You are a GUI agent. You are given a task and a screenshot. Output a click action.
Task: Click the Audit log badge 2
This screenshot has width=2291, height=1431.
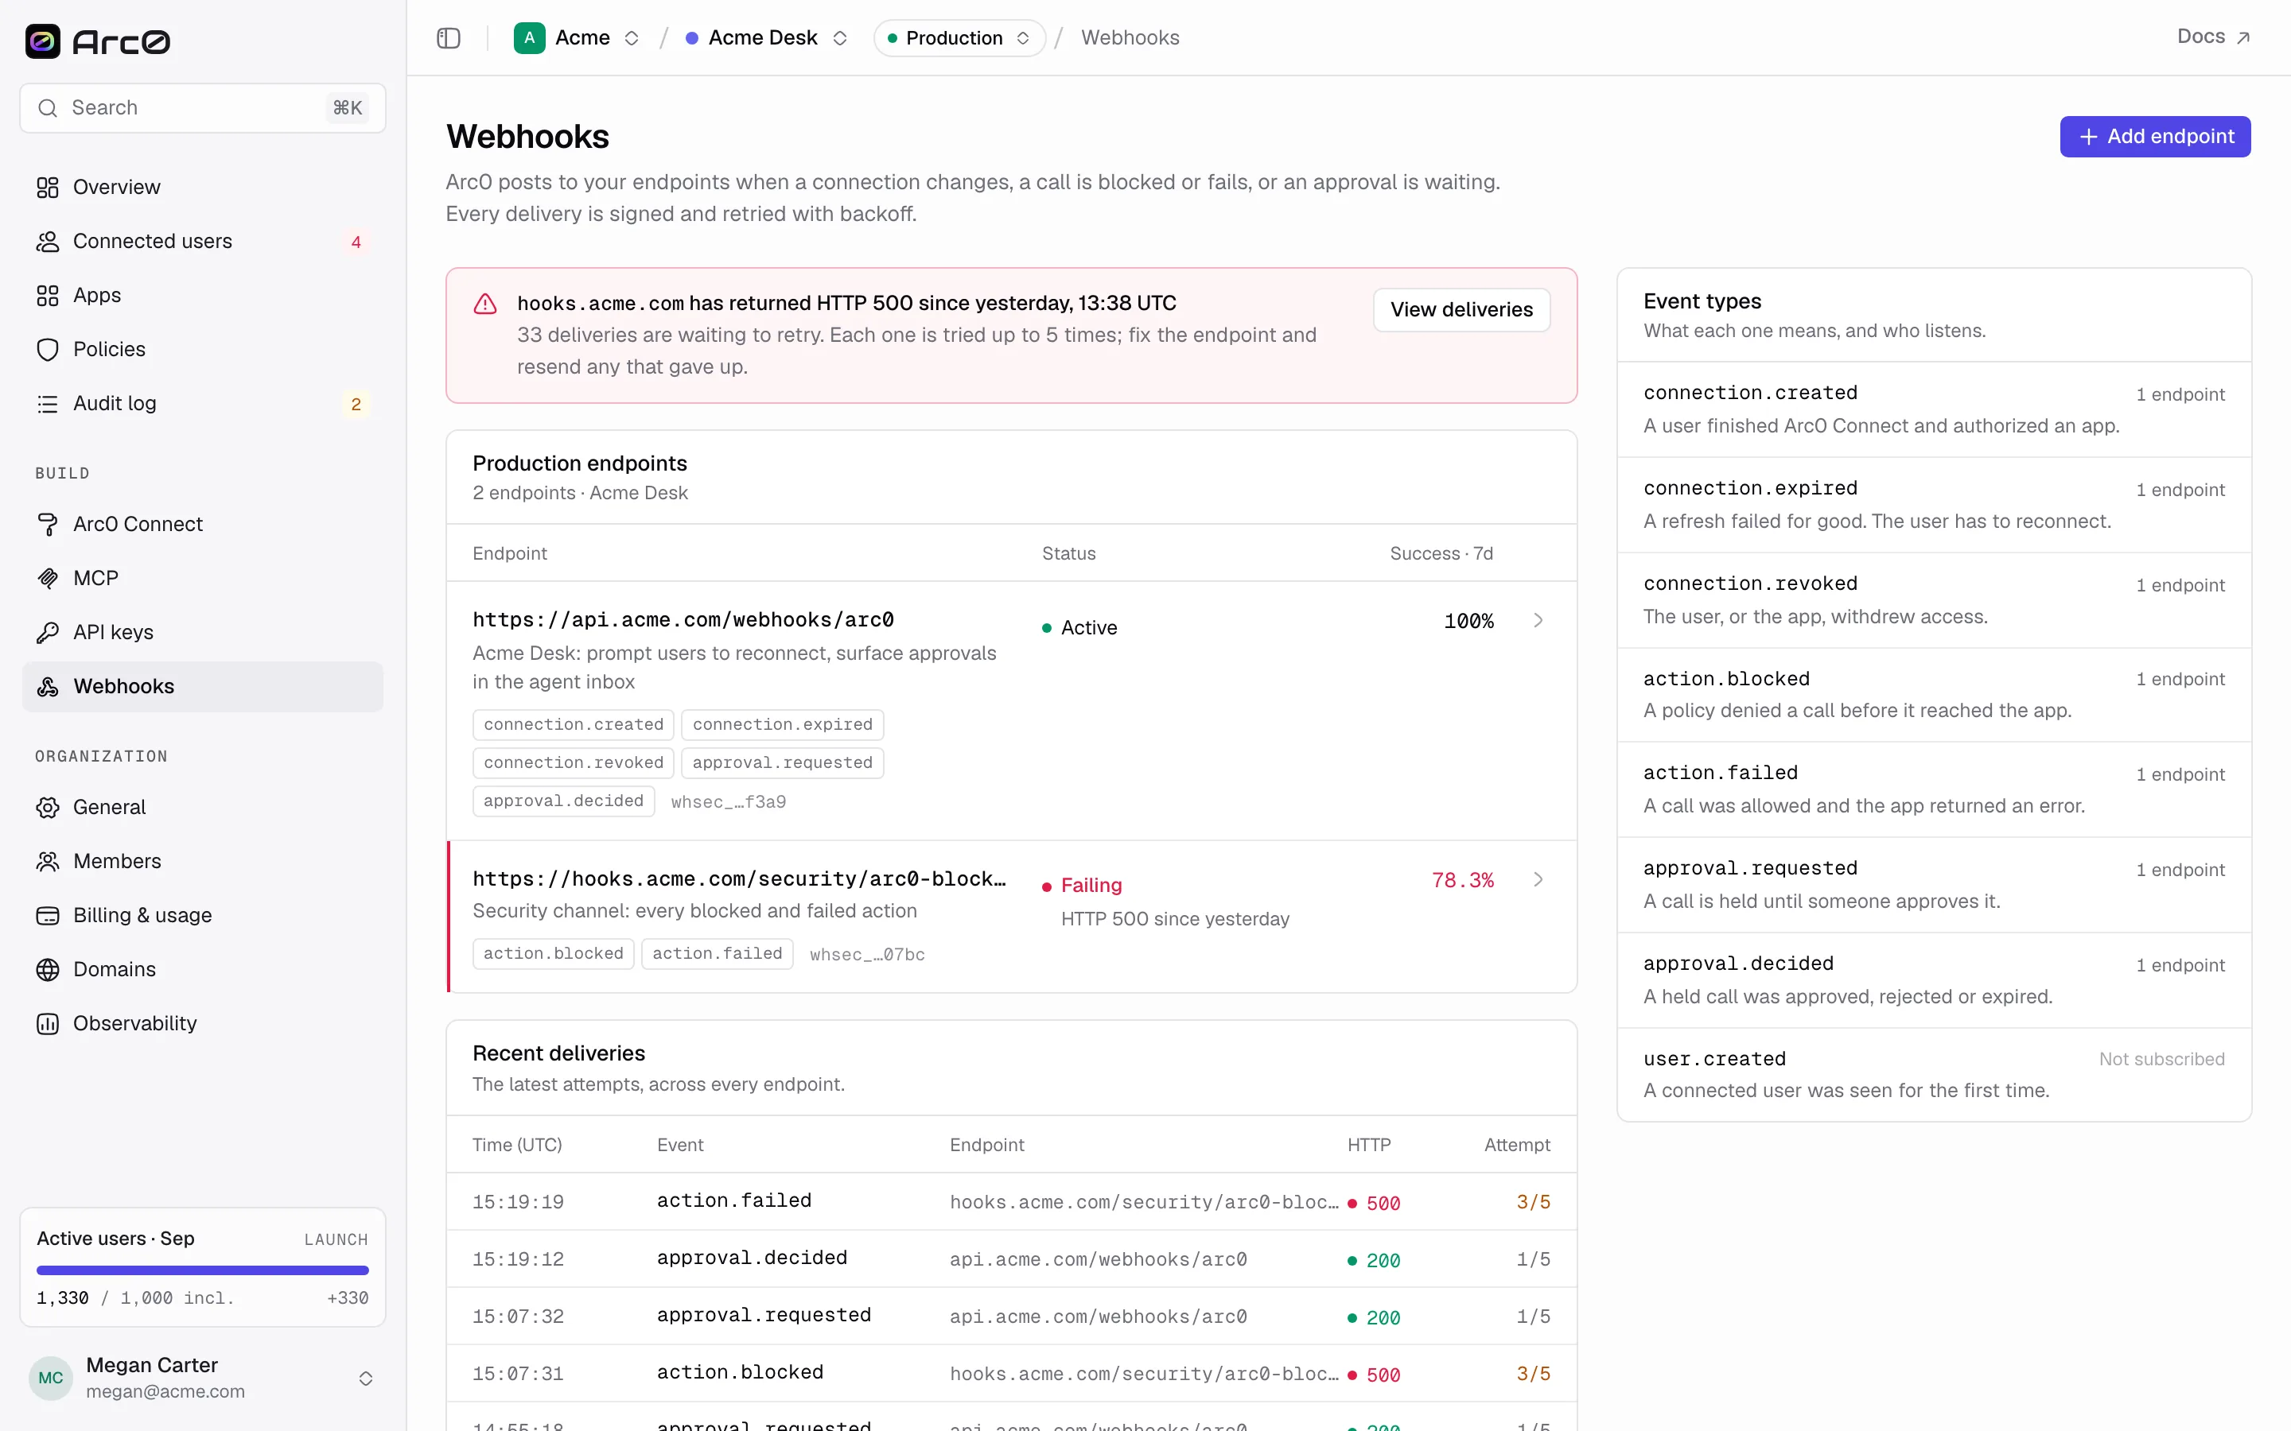pyautogui.click(x=356, y=404)
